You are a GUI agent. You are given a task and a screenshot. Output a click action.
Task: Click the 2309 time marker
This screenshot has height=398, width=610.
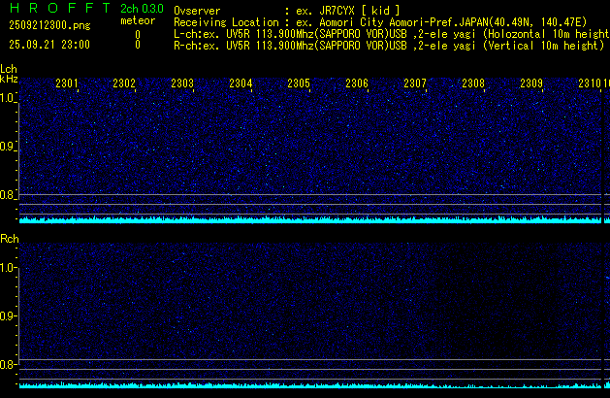point(531,84)
